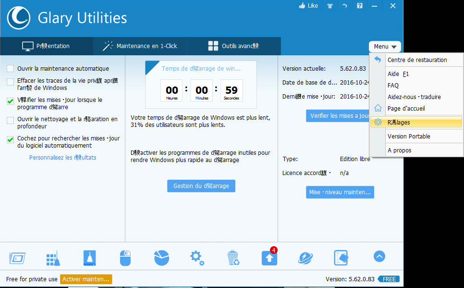
Task: Enable 'Ouvrir la maintenance automatique' checkbox
Action: click(x=11, y=69)
